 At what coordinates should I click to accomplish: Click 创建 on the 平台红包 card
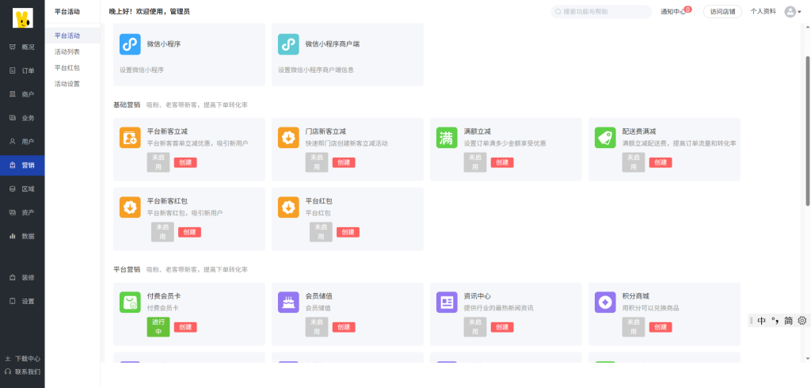[348, 232]
